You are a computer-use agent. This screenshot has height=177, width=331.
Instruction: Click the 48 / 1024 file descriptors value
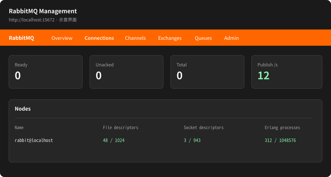tap(114, 140)
